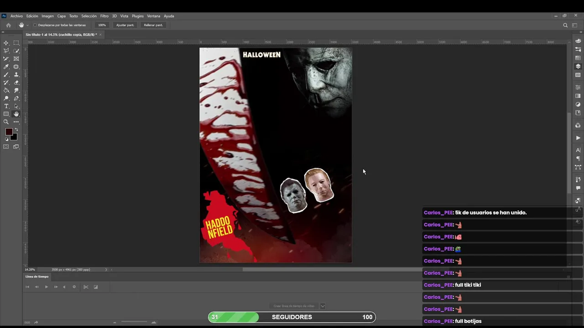Viewport: 584px width, 328px height.
Task: Open the Filtro menu
Action: (104, 16)
